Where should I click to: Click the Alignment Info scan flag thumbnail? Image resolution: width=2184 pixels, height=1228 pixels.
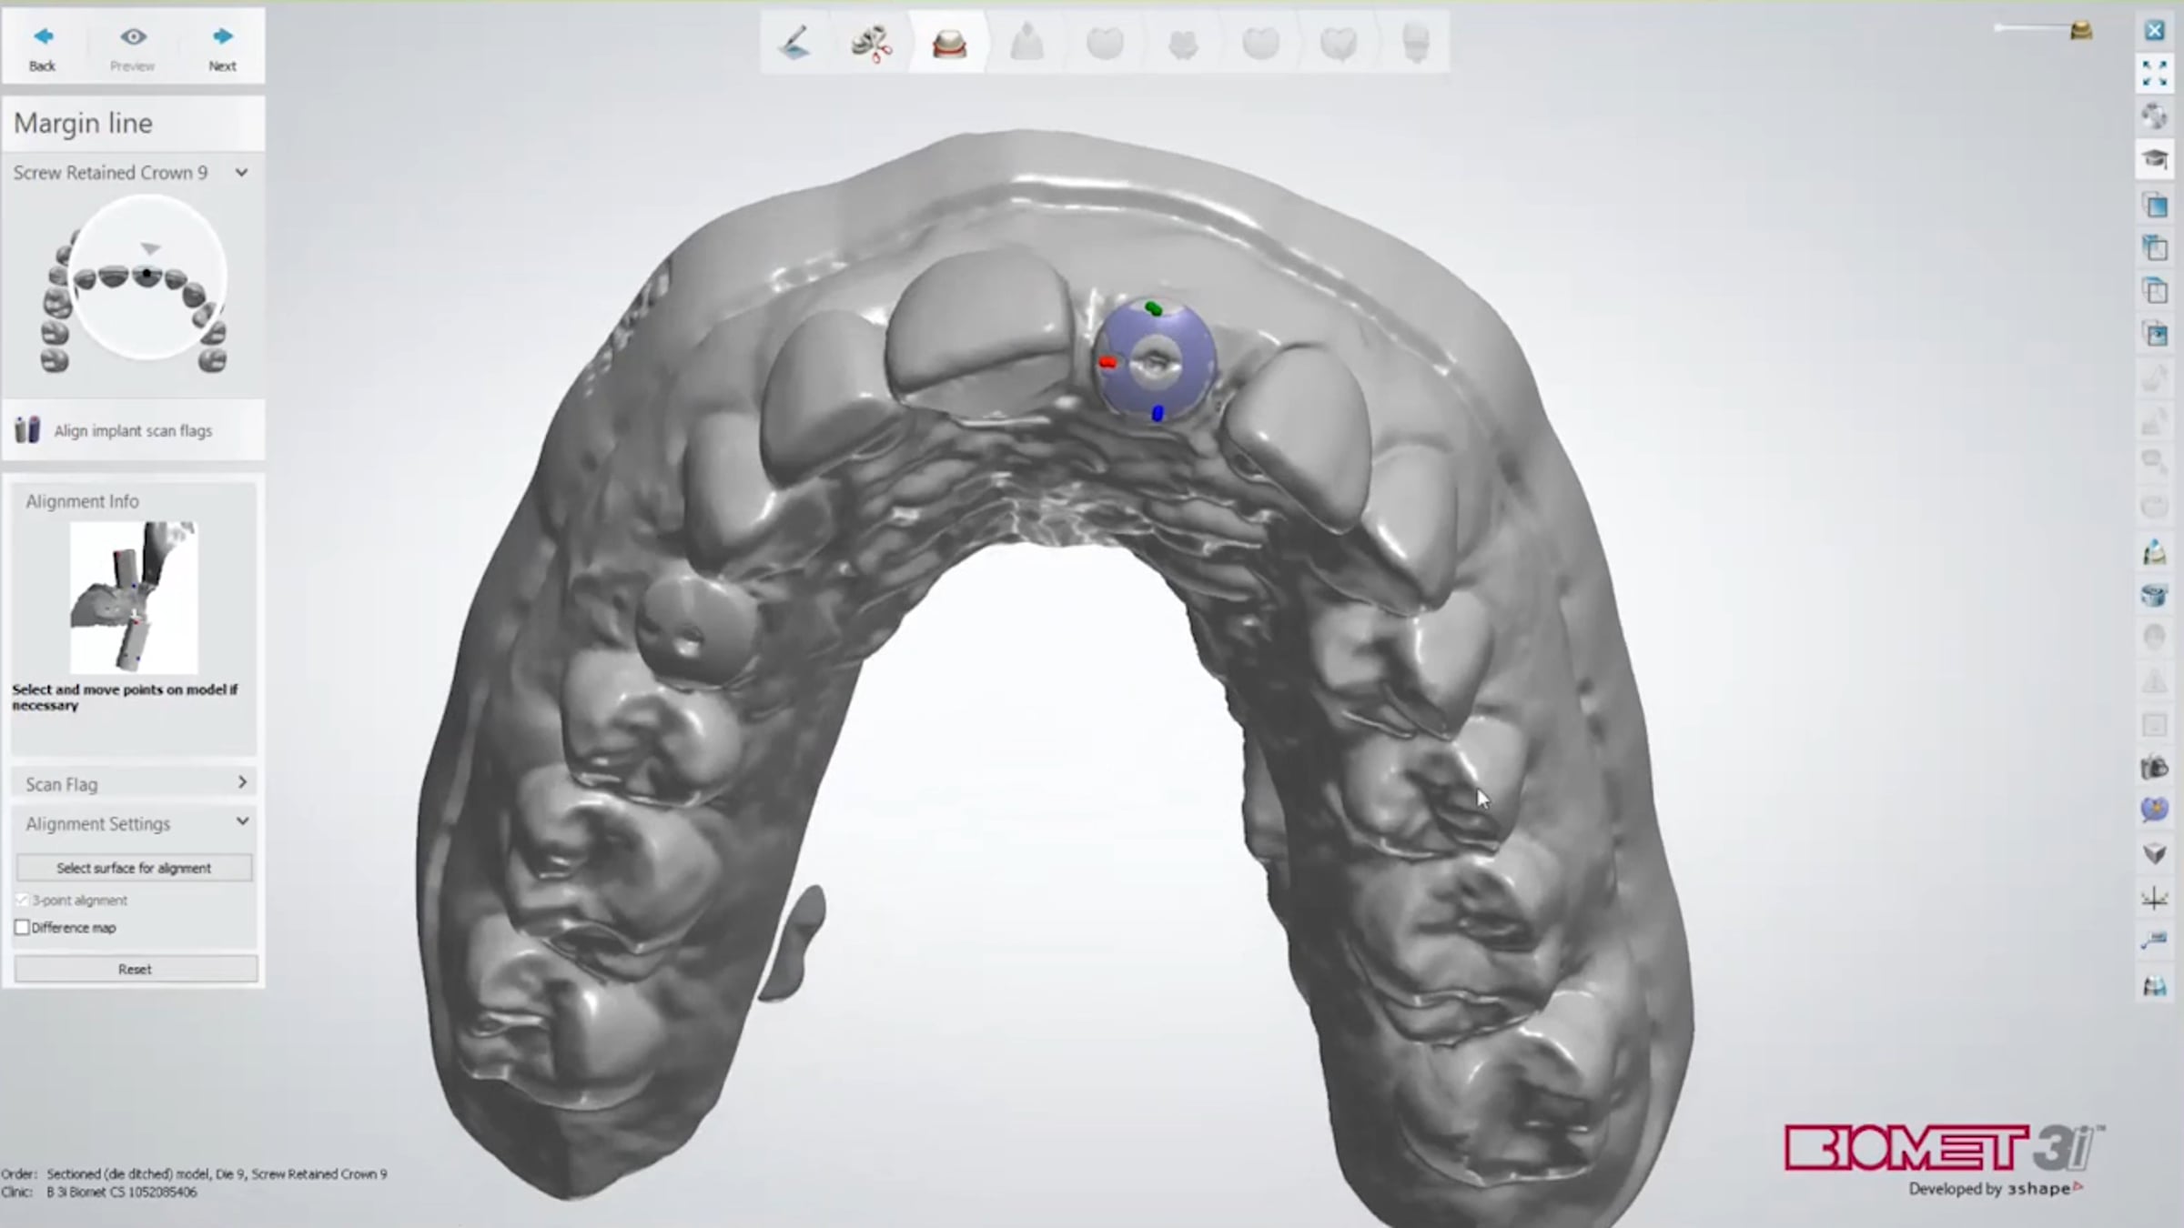tap(134, 597)
